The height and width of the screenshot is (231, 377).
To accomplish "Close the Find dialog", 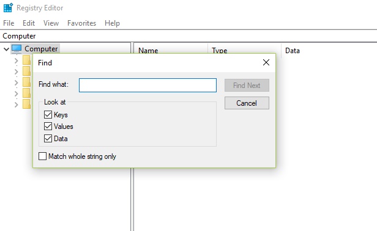I will pyautogui.click(x=266, y=62).
